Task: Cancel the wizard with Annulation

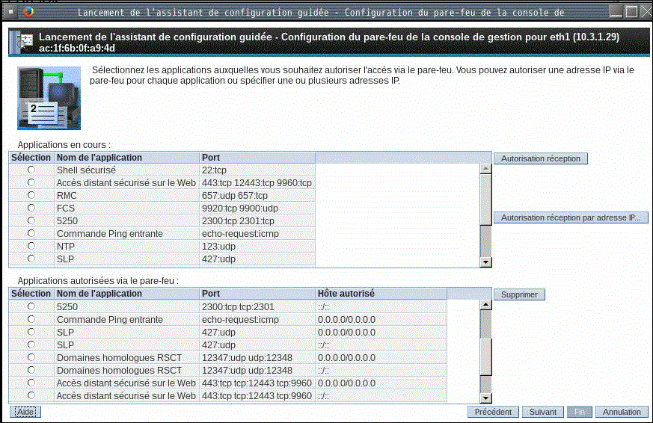Action: click(x=622, y=412)
